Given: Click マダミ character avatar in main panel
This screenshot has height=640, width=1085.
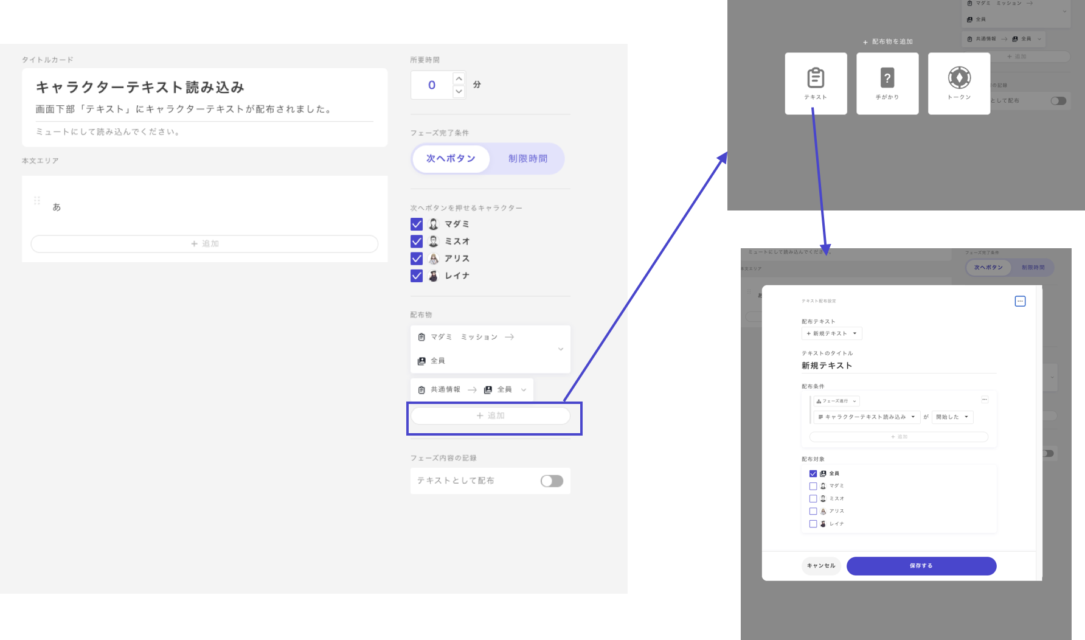Looking at the screenshot, I should point(434,224).
